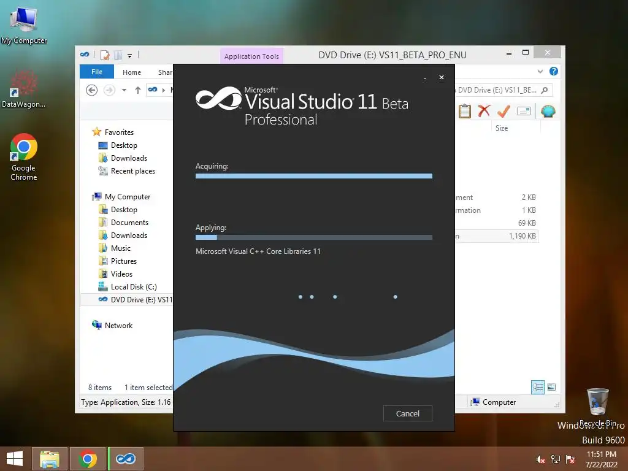Click the Visual Studio icon in address bar
628x471 pixels.
click(153, 90)
